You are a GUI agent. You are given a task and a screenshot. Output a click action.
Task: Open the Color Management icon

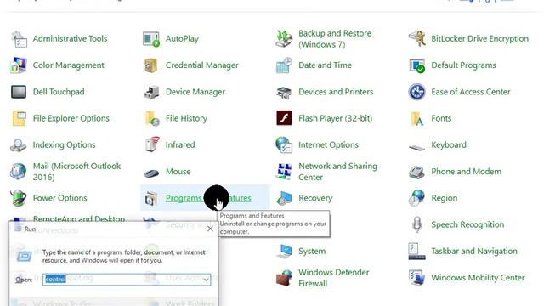click(19, 65)
